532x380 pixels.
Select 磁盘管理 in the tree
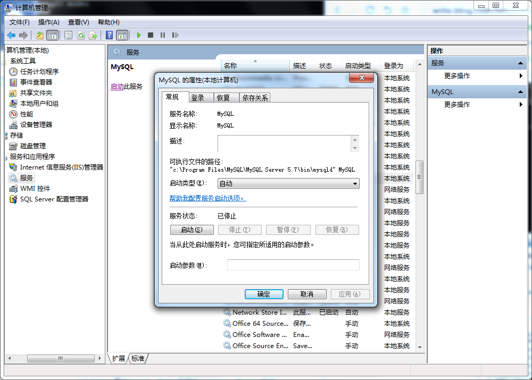pyautogui.click(x=33, y=146)
